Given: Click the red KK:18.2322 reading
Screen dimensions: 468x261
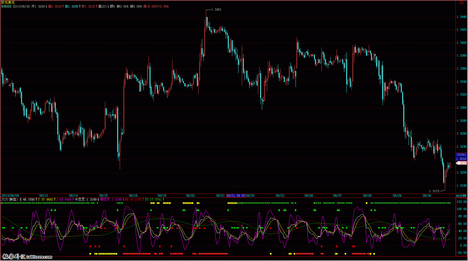Looking at the screenshot, I should pos(133,199).
